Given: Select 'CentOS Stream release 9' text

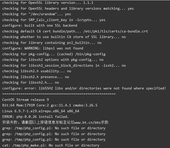Looking at the screenshot, I should [x=26, y=100].
